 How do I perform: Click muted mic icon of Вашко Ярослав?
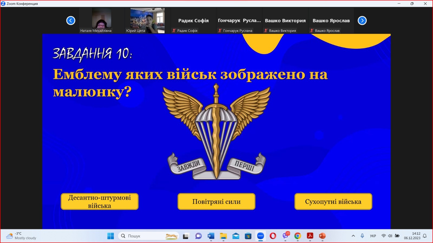311,30
